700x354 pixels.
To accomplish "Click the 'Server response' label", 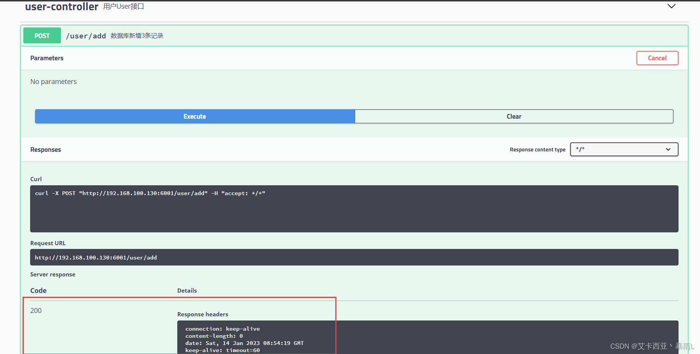I will click(53, 275).
